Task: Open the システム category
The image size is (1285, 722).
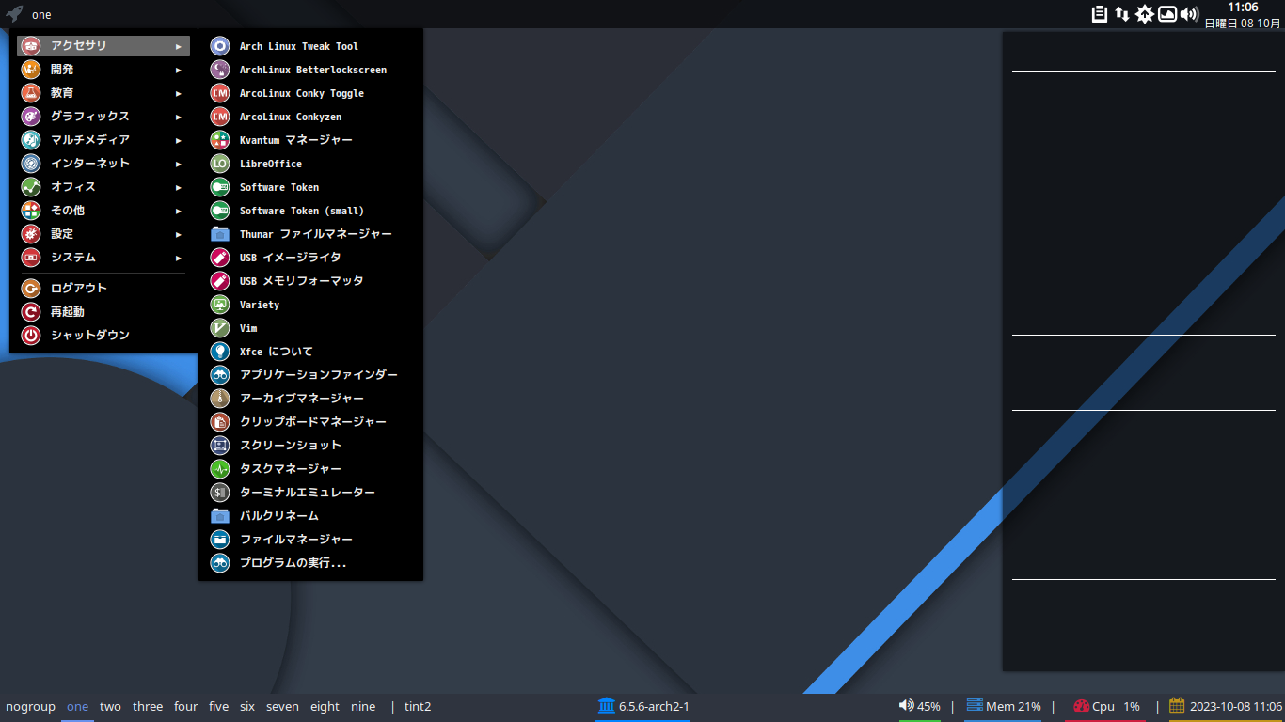Action: point(103,258)
